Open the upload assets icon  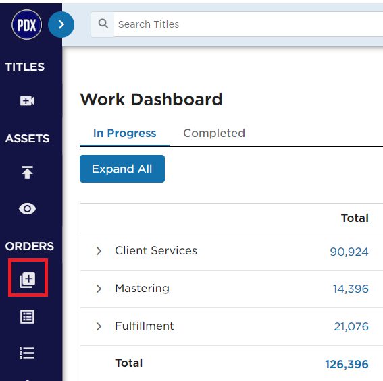click(27, 172)
